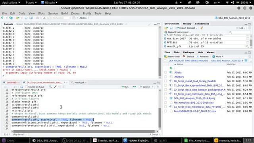Screen dimensions: 254x143
Task: Switch to the result_pft editor tab
Action: click(79, 83)
